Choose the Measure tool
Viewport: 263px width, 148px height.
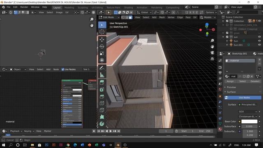pos(102,75)
